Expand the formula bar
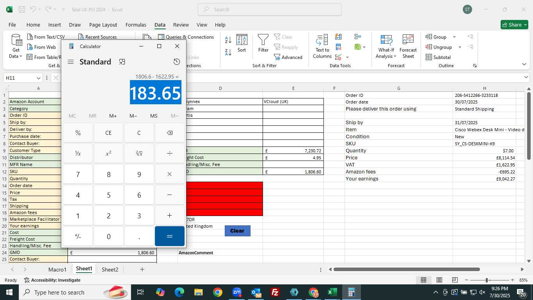 526,78
